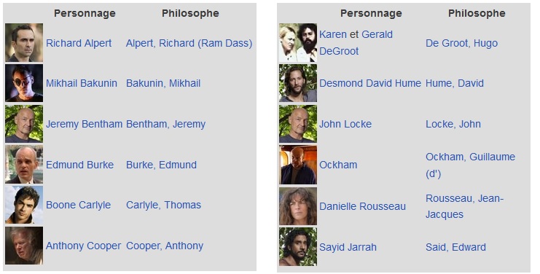
Task: Click the Danielle Rousseau portrait thumbnail
Action: (298, 205)
